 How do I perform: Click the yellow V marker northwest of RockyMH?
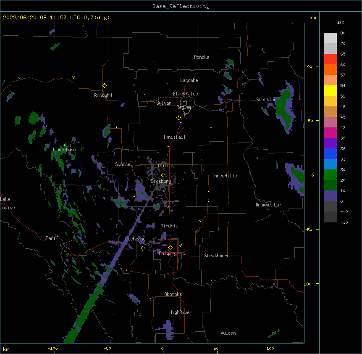coord(73,77)
